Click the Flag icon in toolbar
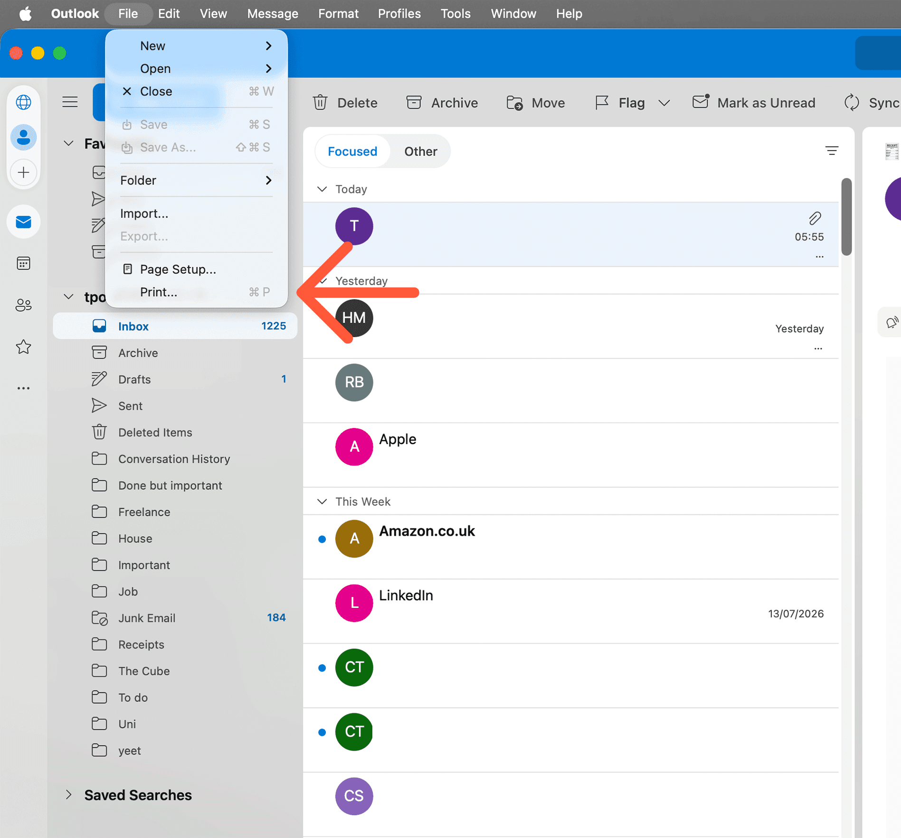 coord(602,102)
